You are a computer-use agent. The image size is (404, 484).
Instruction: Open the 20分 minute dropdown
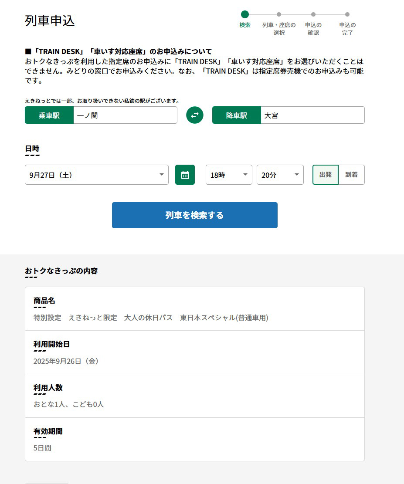pos(280,175)
